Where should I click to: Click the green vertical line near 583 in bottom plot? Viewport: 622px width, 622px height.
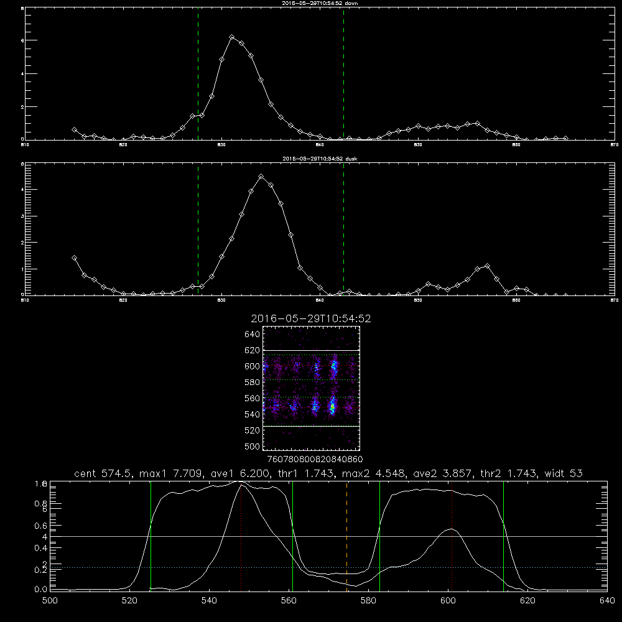coord(379,536)
